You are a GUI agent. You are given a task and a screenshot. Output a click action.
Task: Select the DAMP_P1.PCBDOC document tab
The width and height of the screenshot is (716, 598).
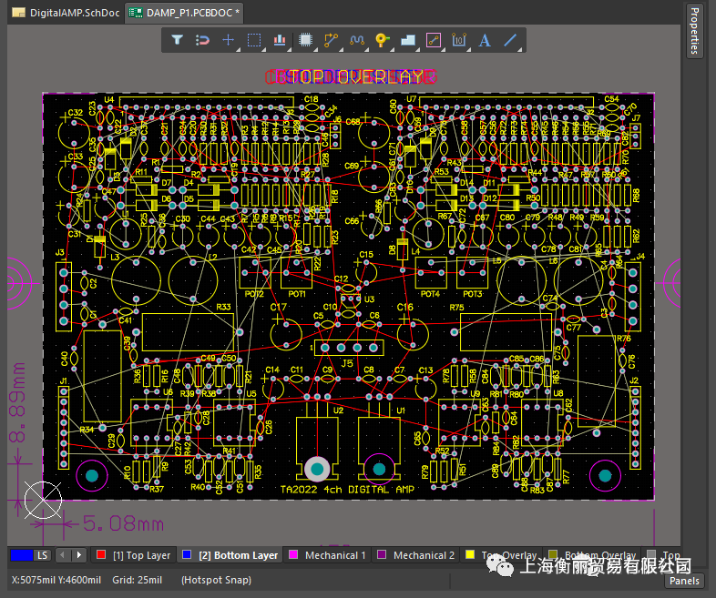point(184,13)
